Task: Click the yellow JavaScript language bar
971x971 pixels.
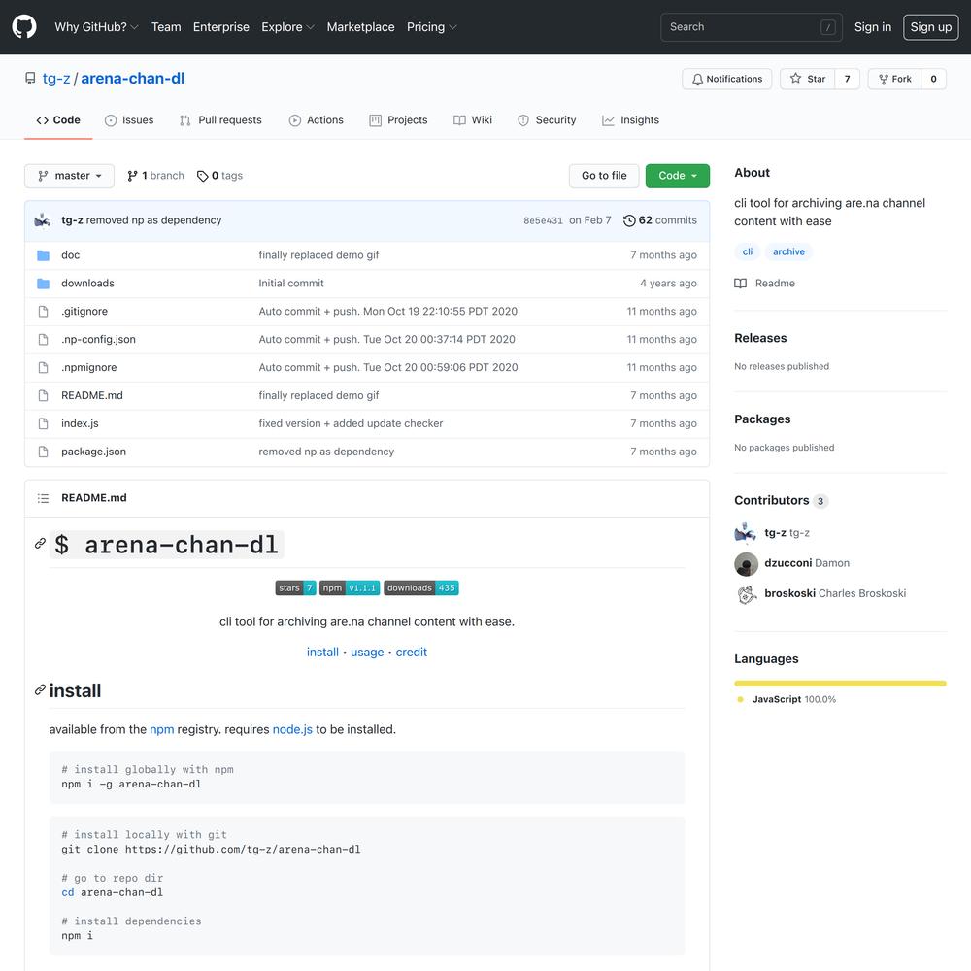Action: pyautogui.click(x=840, y=684)
